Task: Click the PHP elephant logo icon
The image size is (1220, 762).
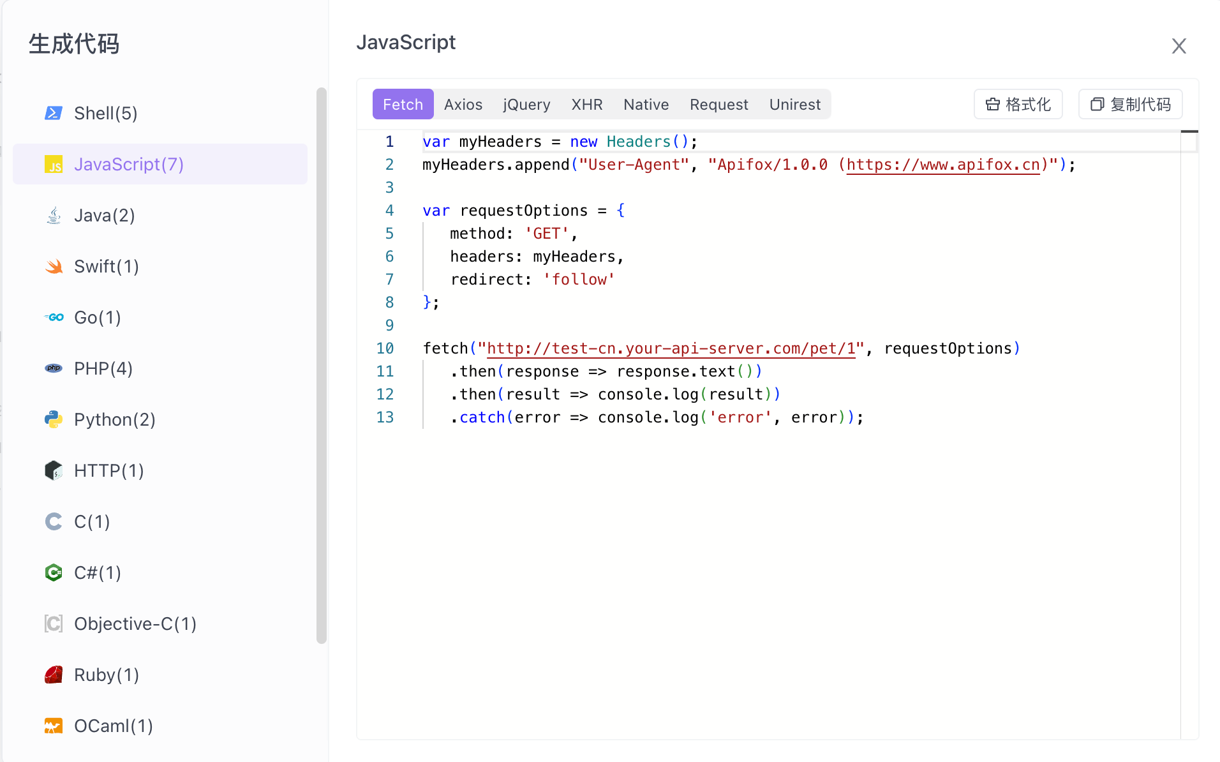Action: pos(54,368)
